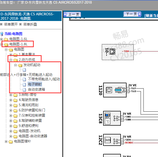Expand the 6.防护装置和车门 folder node
The image size is (158, 157).
11,110
